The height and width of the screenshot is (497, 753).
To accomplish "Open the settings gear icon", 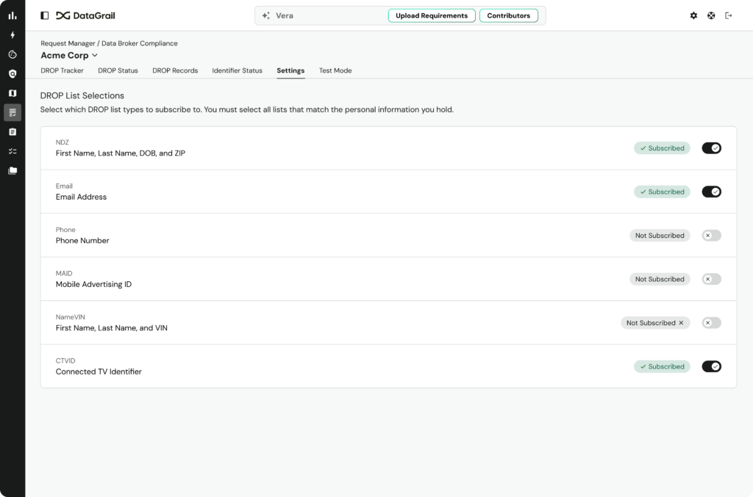I will (693, 15).
